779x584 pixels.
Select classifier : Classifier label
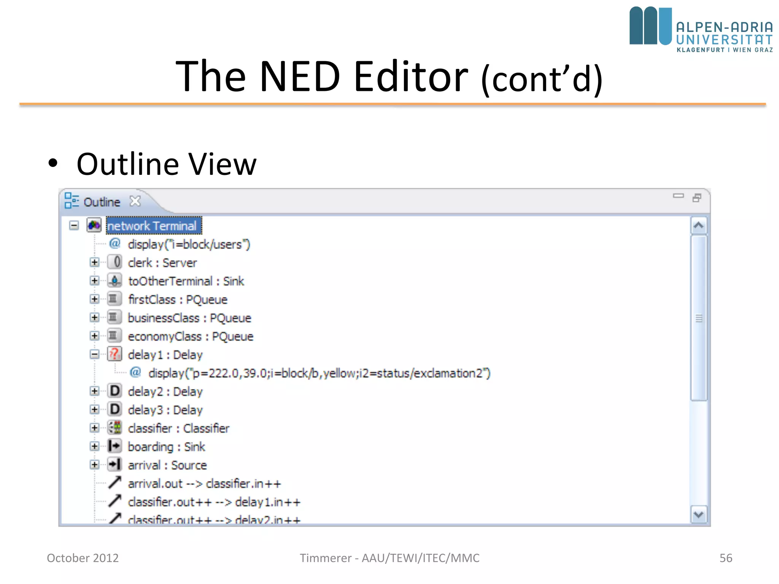tap(179, 428)
